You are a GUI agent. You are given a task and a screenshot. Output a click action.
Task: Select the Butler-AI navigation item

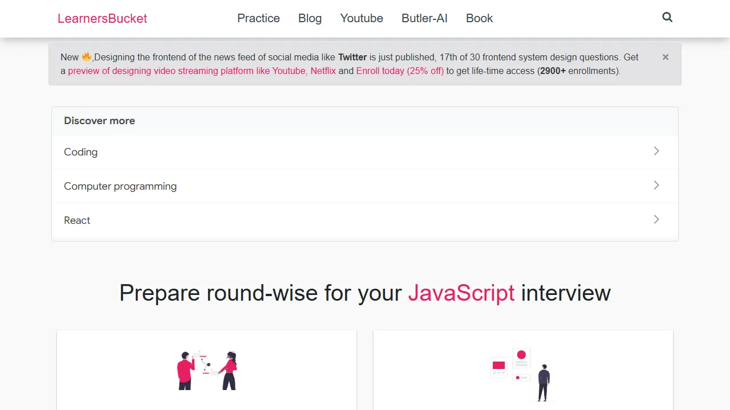pos(424,18)
